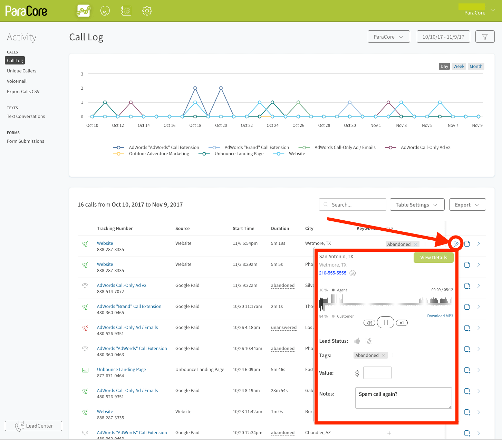Click the dollar Value input field

(377, 373)
